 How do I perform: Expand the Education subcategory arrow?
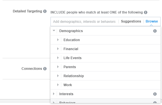(x=58, y=40)
